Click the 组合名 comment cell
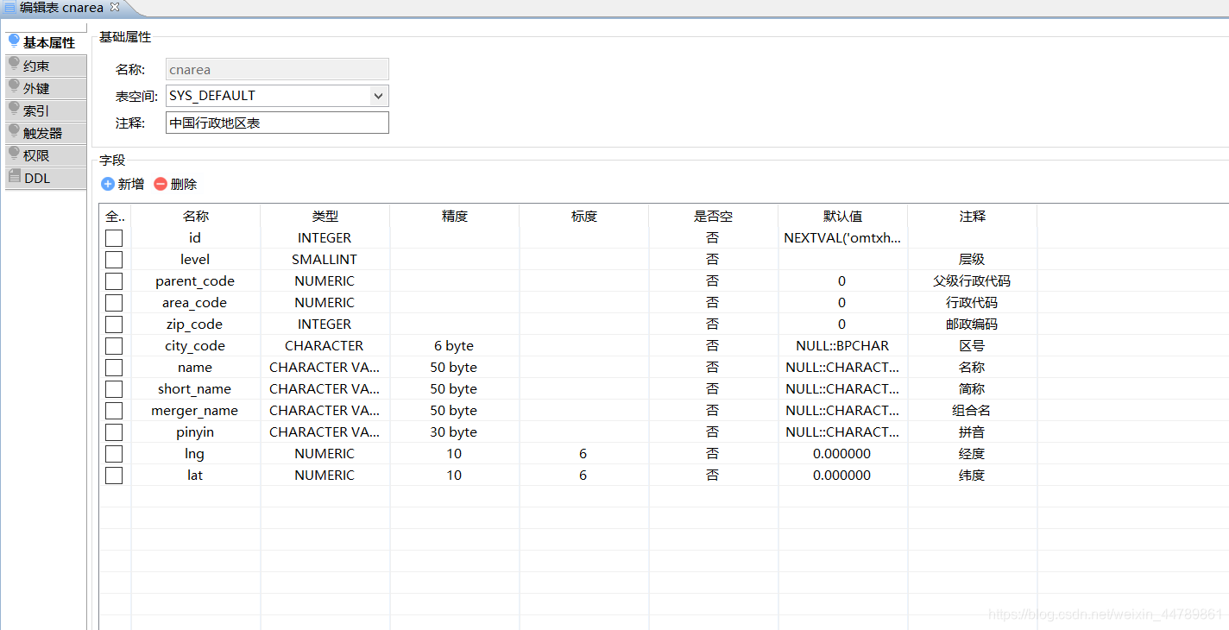This screenshot has height=630, width=1229. 972,411
